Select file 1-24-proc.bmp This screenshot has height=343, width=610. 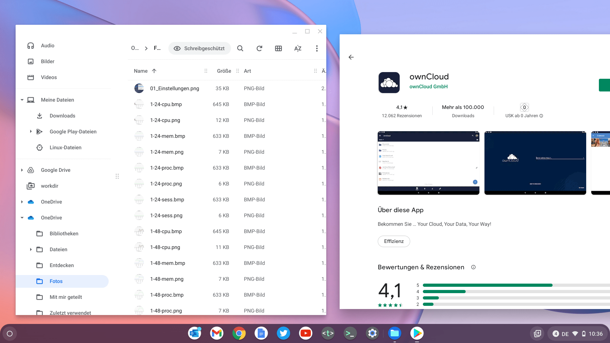point(227,168)
